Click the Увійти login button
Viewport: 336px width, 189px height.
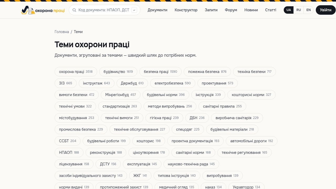click(x=326, y=10)
